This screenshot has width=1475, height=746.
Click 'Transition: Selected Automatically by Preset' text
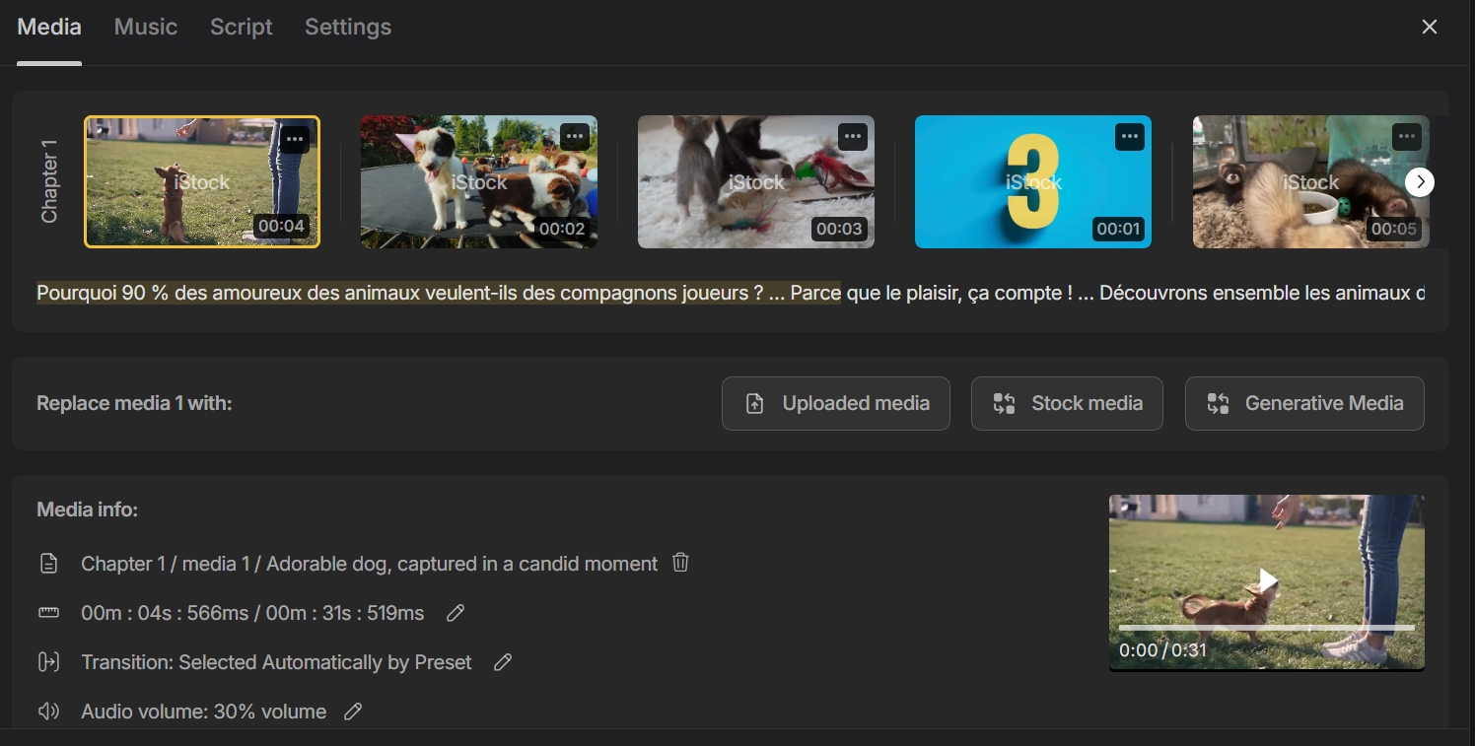click(x=276, y=662)
